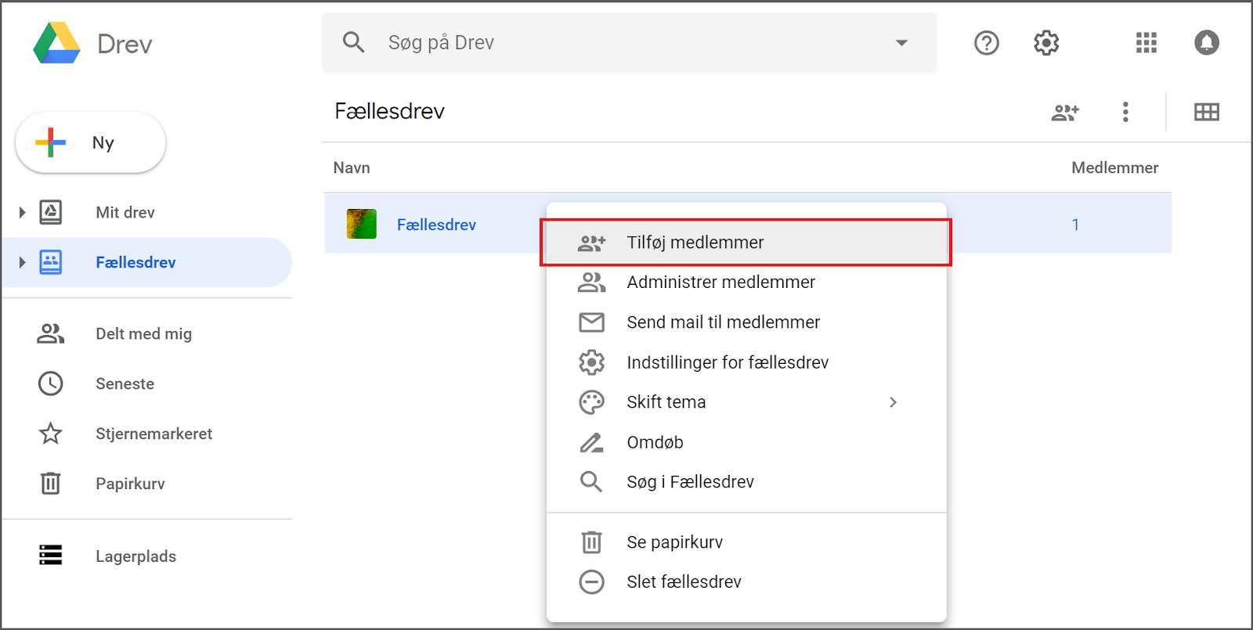The image size is (1253, 630).
Task: Click the notifications bell icon
Action: [1206, 43]
